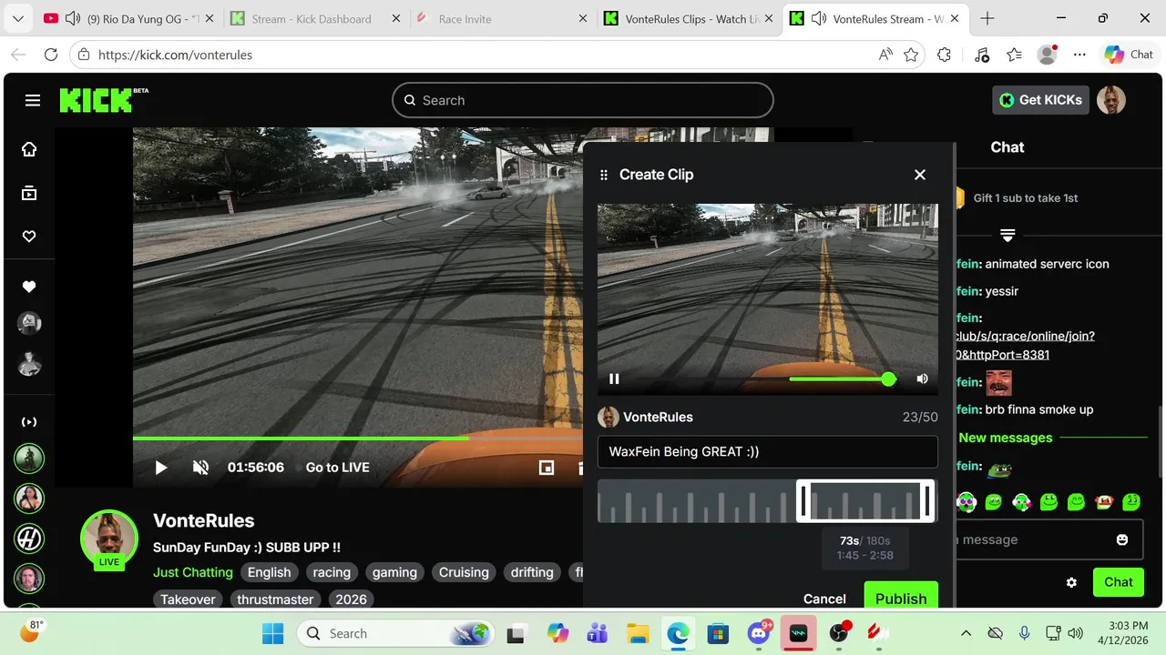1166x655 pixels.
Task: Open a new browser tab
Action: click(x=987, y=19)
